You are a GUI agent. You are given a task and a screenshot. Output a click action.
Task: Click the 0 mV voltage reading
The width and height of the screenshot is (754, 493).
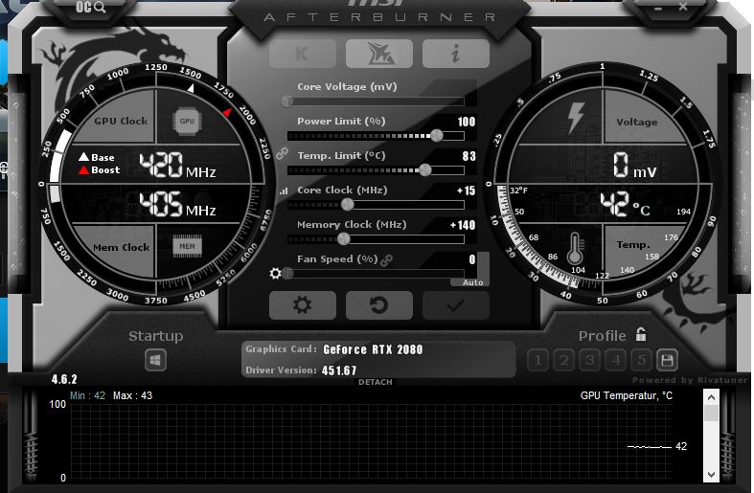pos(635,166)
